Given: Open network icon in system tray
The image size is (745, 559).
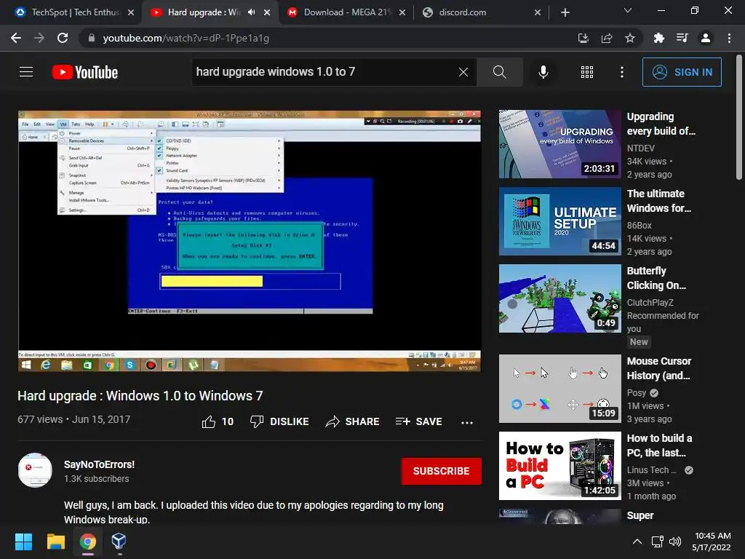Looking at the screenshot, I should point(657,542).
